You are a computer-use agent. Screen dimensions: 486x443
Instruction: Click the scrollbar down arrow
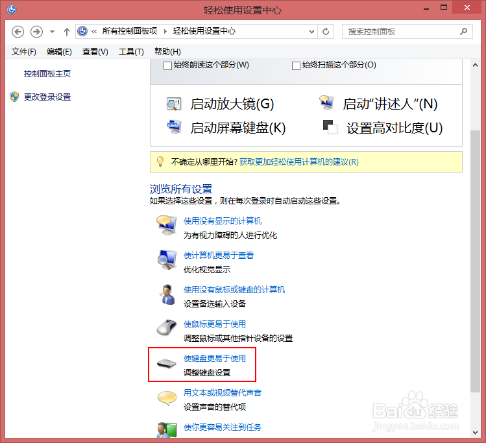(475, 432)
